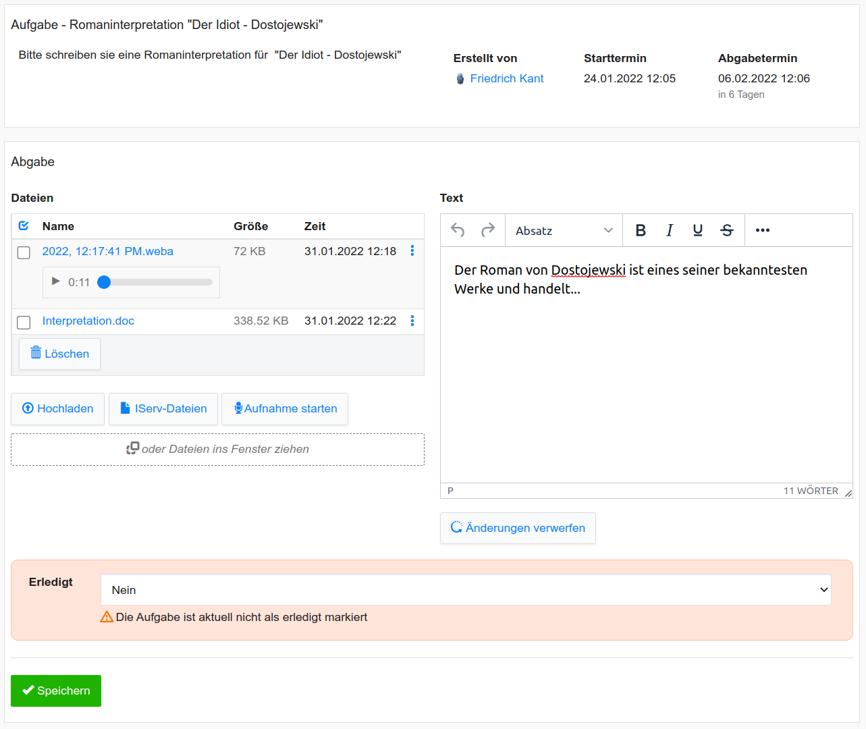Image resolution: width=866 pixels, height=729 pixels.
Task: Check the box for the .weba file
Action: point(24,252)
